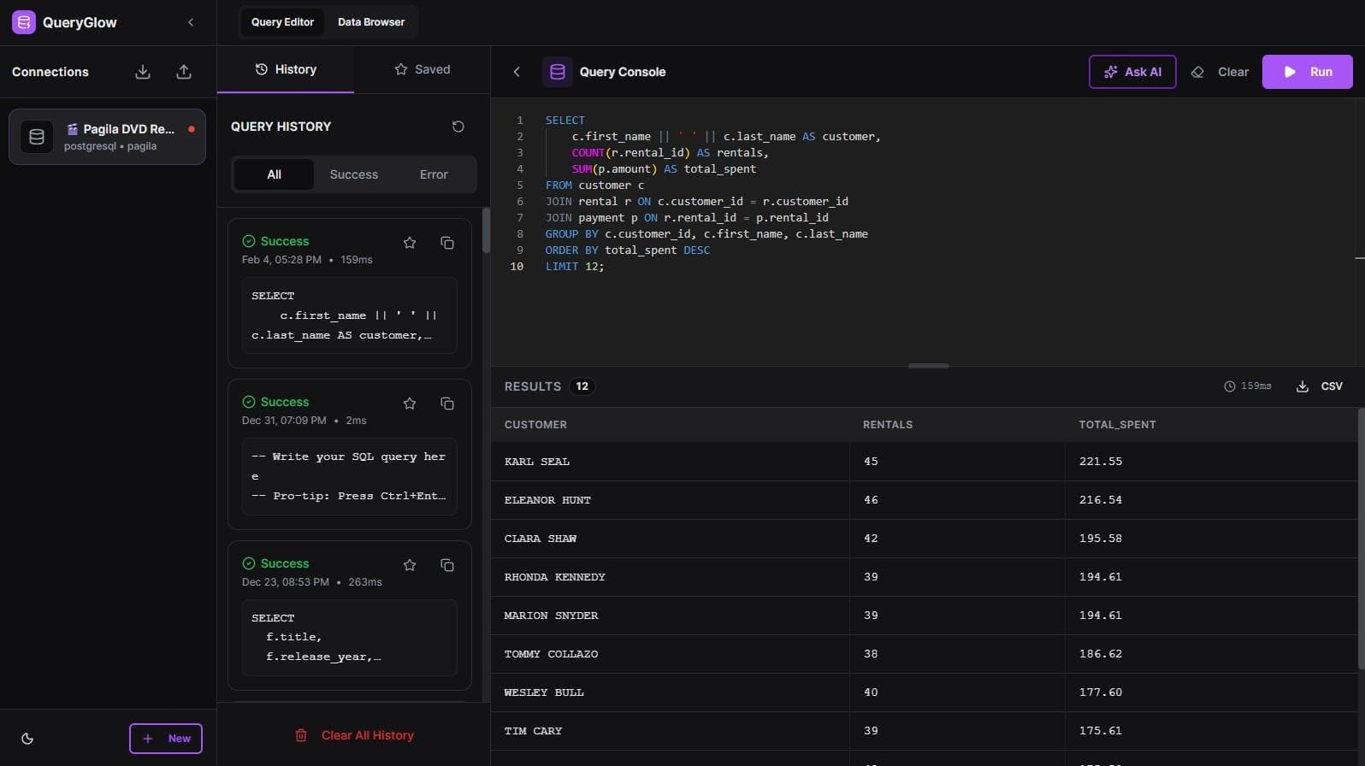Click the editor and results divider handle

point(929,366)
